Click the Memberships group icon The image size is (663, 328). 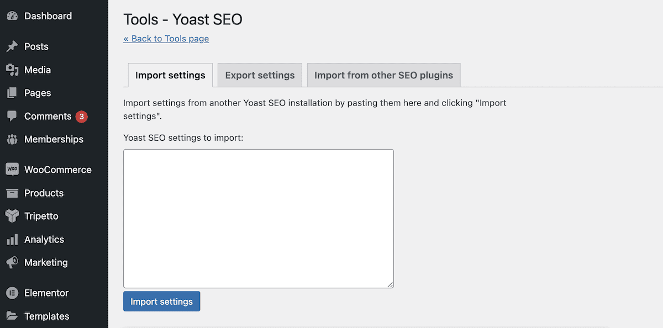coord(12,139)
